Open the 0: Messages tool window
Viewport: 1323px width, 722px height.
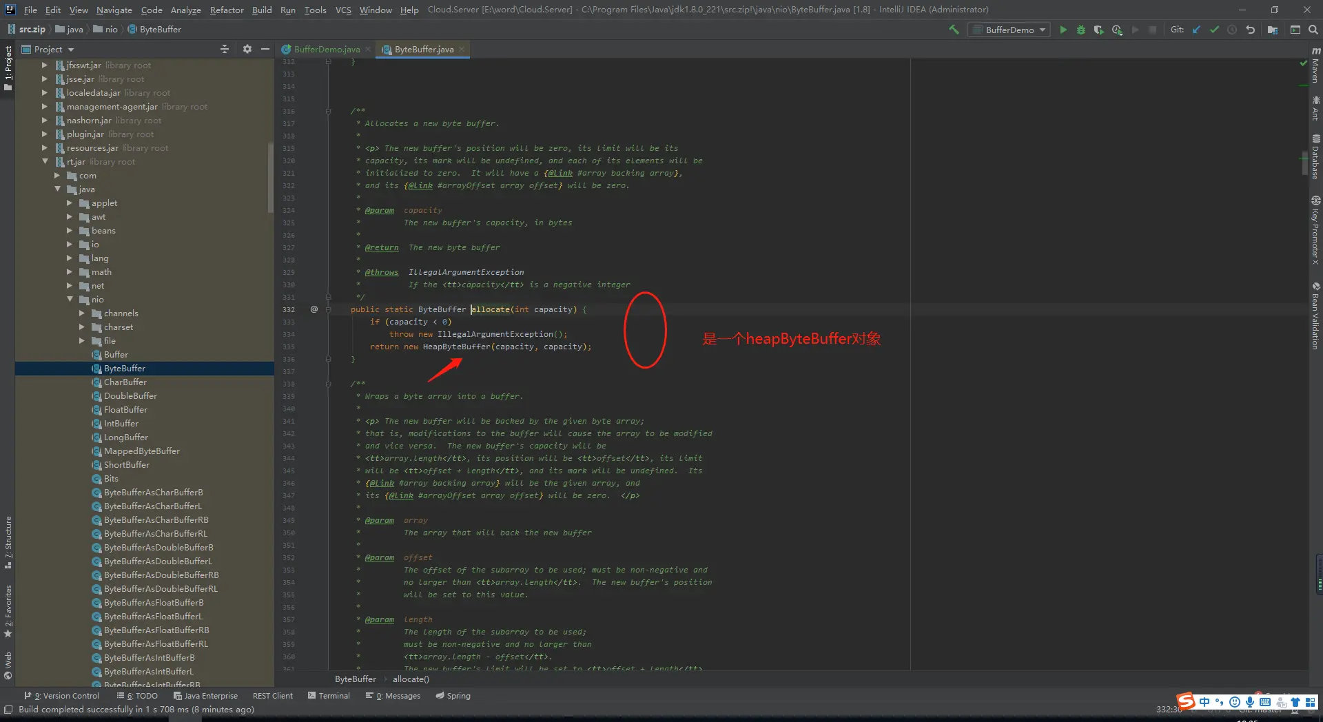coord(393,696)
